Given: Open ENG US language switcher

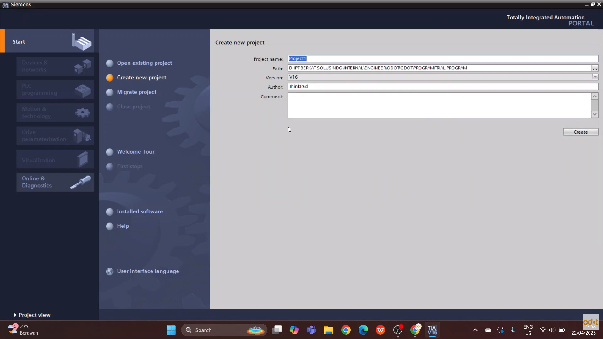Looking at the screenshot, I should pyautogui.click(x=528, y=330).
